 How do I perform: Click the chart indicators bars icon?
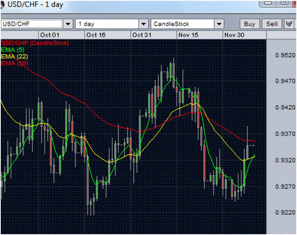click(289, 24)
